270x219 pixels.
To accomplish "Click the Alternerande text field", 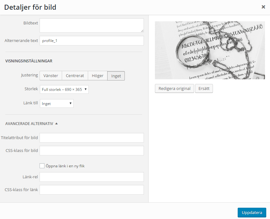I will tap(92, 41).
